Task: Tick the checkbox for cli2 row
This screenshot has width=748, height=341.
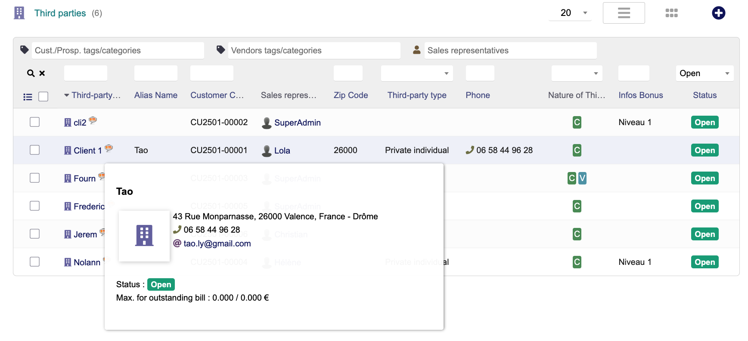Action: click(x=35, y=122)
